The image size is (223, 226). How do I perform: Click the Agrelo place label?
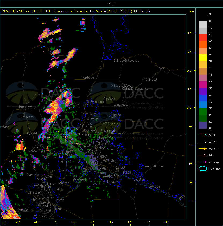pyautogui.click(x=65, y=161)
